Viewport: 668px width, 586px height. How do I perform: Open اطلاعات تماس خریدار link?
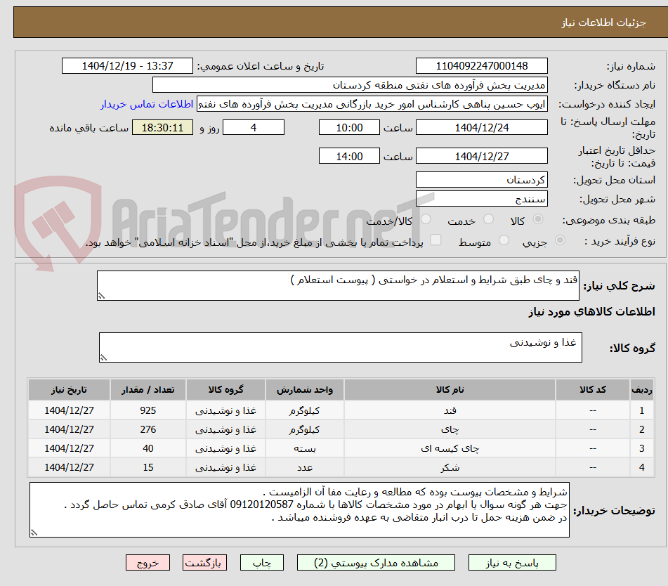(x=147, y=104)
